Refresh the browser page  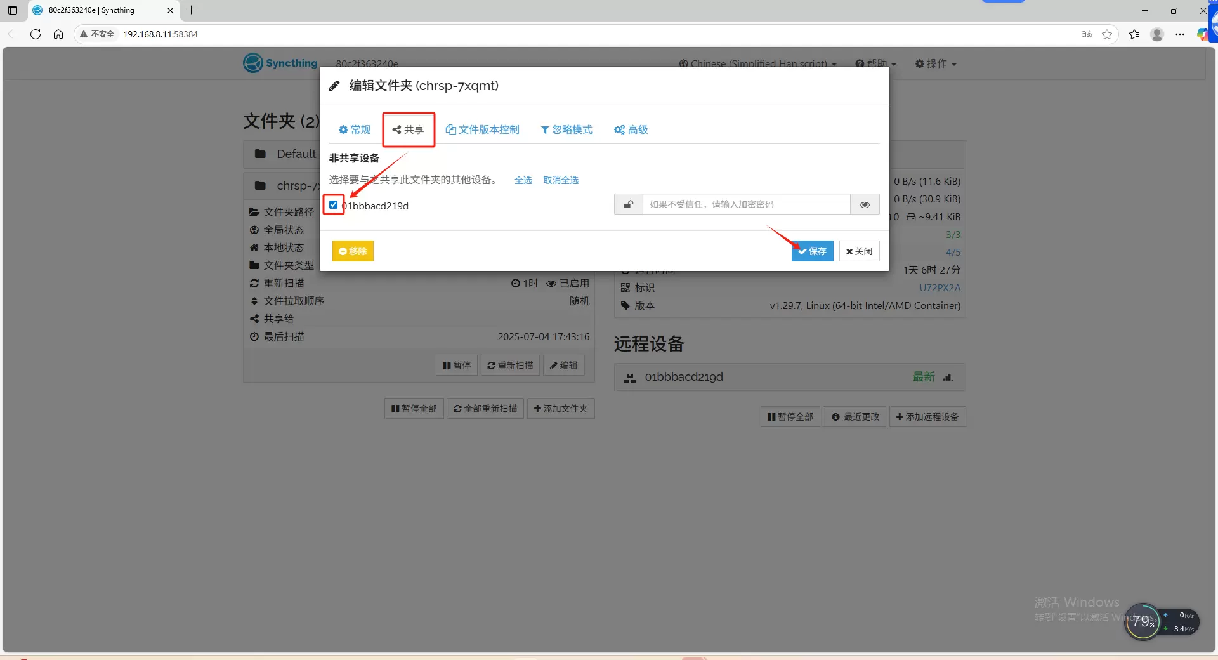tap(36, 34)
